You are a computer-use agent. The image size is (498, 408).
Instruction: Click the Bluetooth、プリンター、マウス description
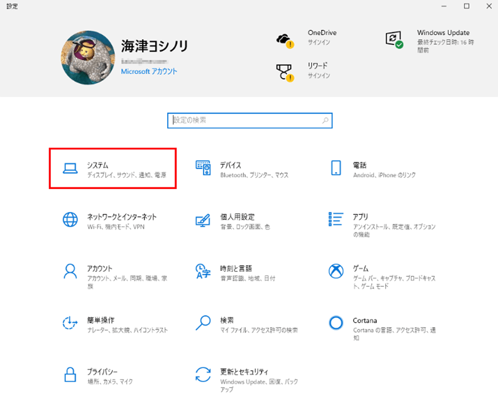point(255,175)
